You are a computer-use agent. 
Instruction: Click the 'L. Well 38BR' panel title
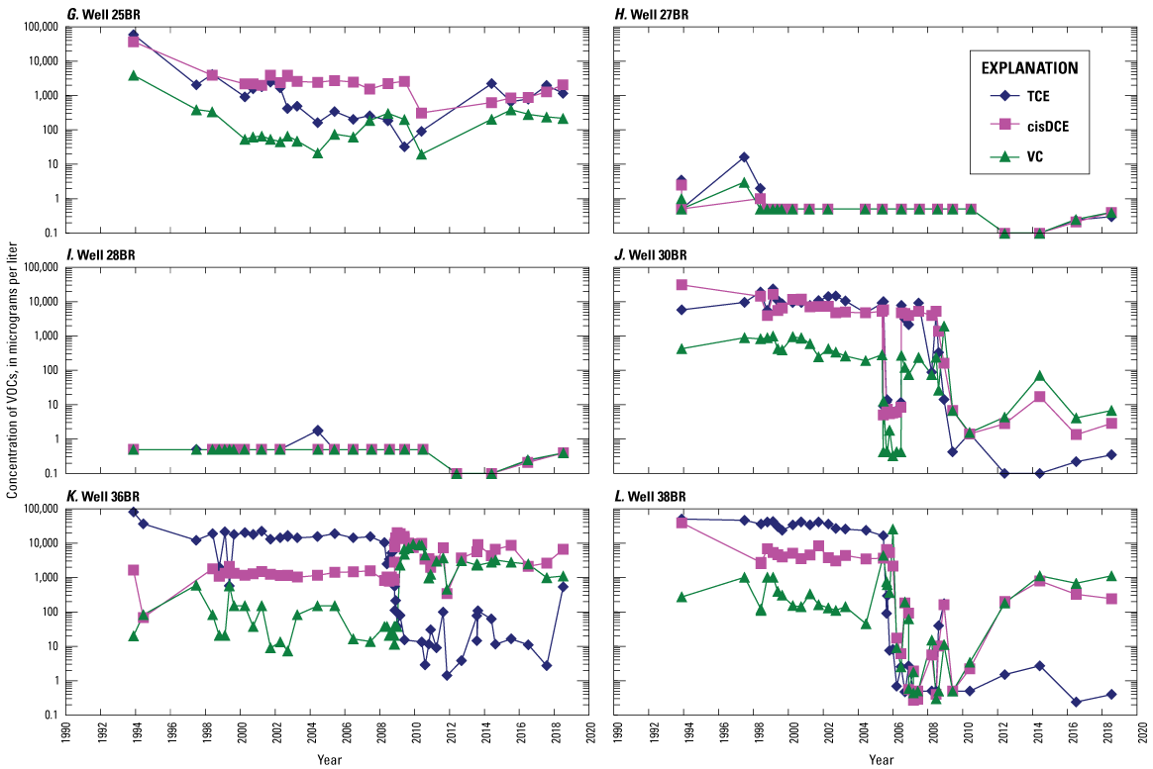coord(651,496)
